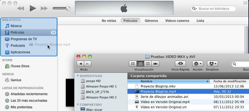Open Programas de TV in sidebar

[x=29, y=39]
